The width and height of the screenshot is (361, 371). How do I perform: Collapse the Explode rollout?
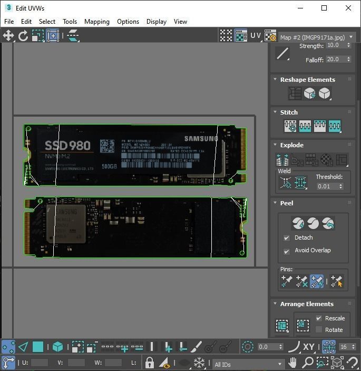(275, 145)
